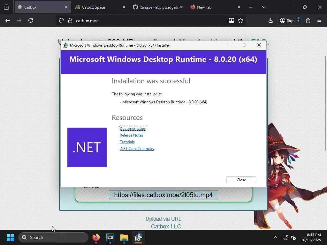The width and height of the screenshot is (327, 245).
Task: Open the Firefox hamburger application menu
Action: point(319,20)
